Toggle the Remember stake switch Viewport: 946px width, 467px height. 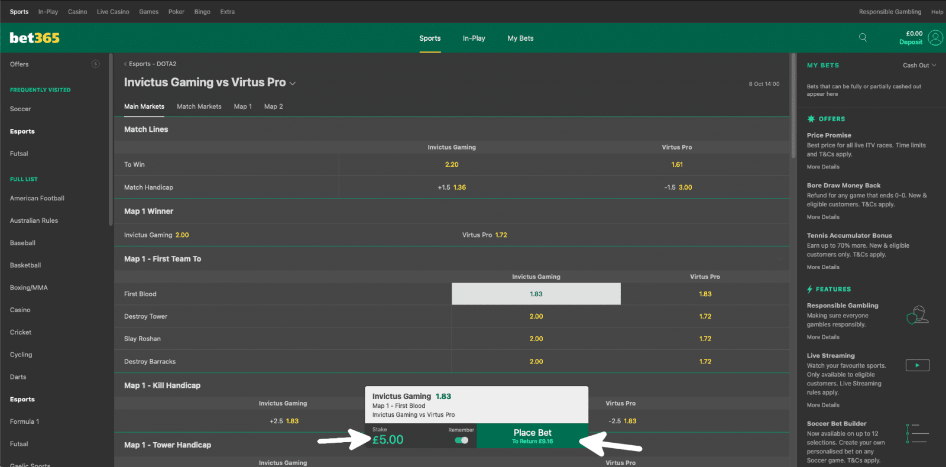coord(462,440)
